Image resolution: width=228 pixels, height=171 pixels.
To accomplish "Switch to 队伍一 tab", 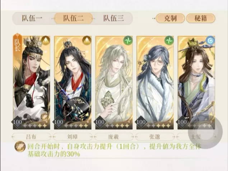I will tap(32, 18).
